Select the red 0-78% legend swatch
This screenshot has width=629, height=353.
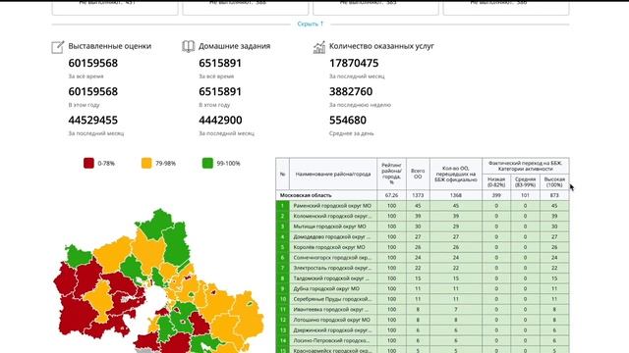point(88,164)
